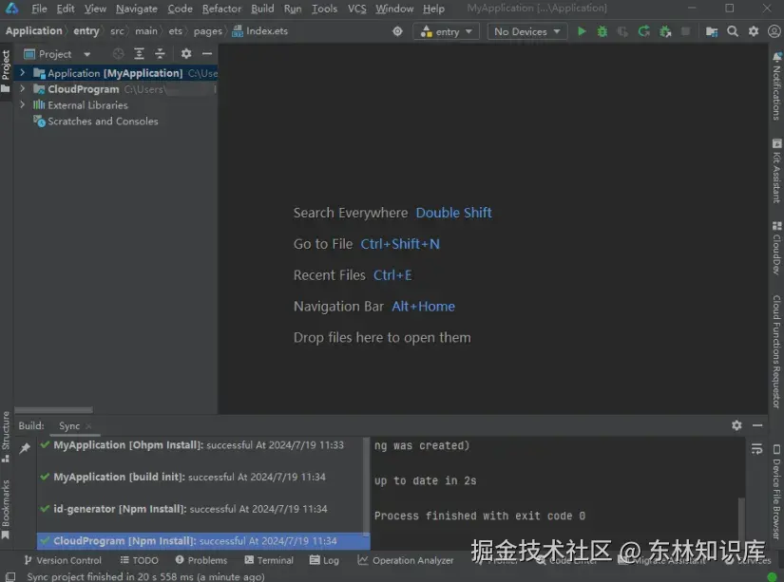
Task: Select Scratches and Consoles item
Action: pos(103,121)
